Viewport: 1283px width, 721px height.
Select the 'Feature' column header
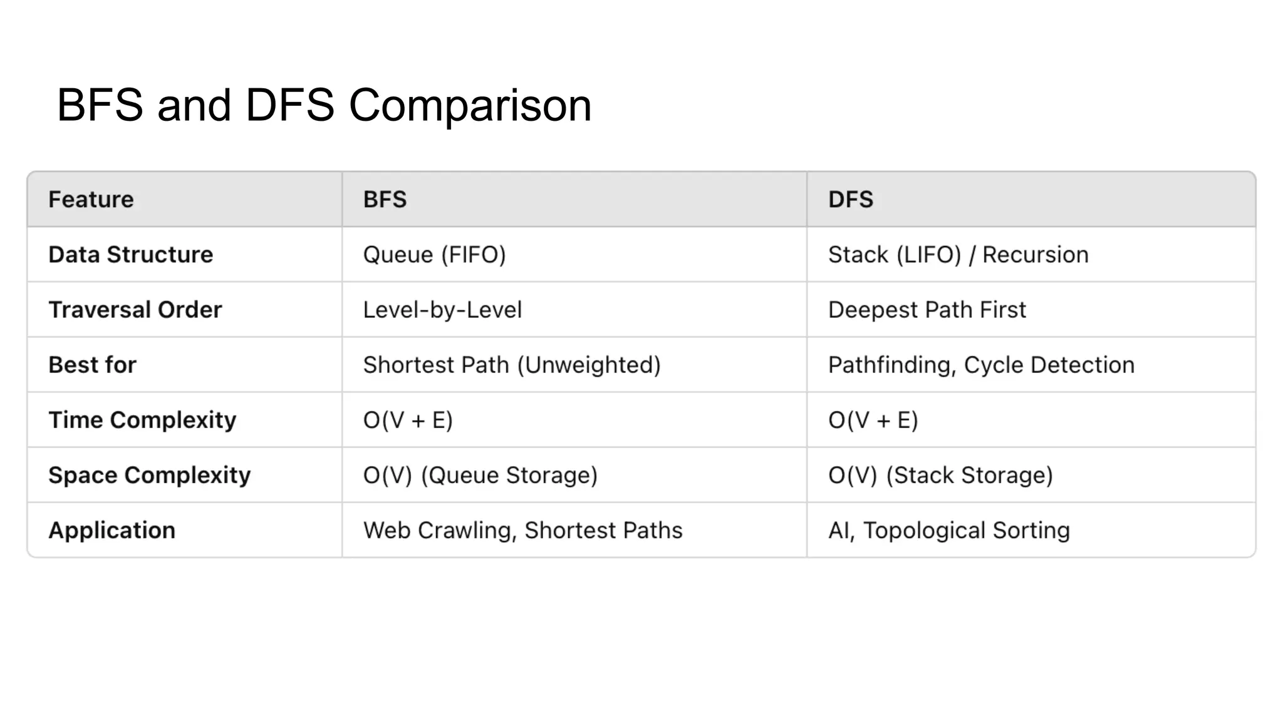91,200
